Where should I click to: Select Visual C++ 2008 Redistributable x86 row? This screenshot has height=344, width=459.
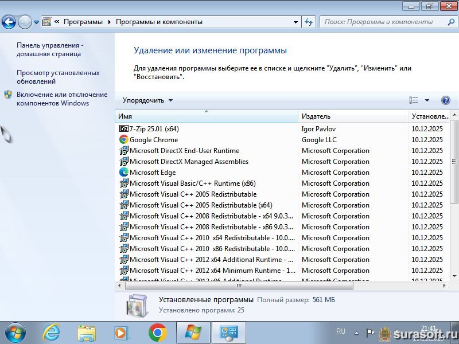[282, 227]
